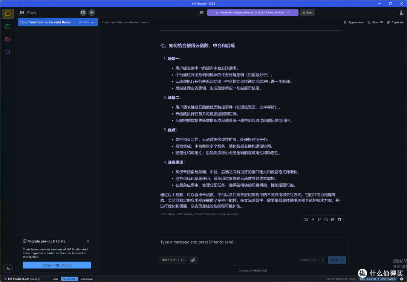This screenshot has width=407, height=282.
Task: Minimize the LM Studio window
Action: click(x=380, y=3)
